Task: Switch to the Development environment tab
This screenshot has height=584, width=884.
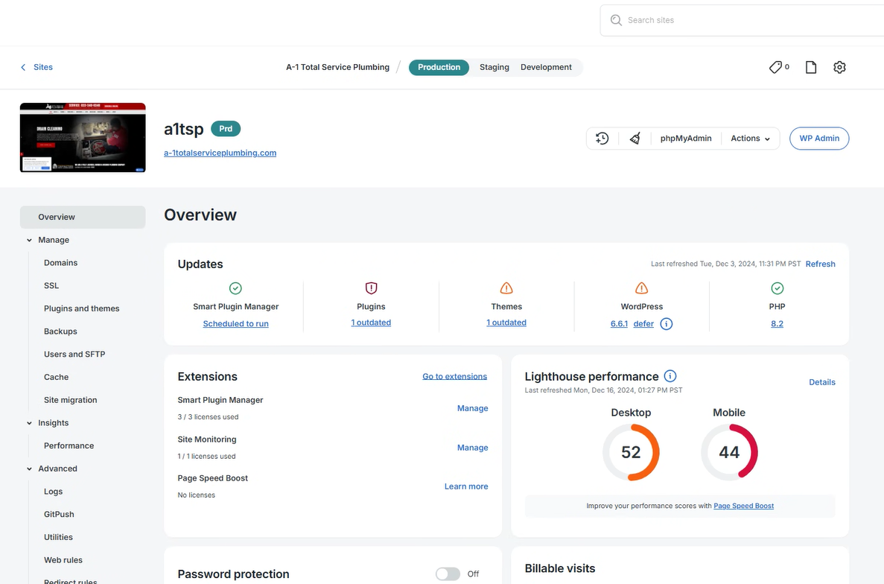Action: click(546, 67)
